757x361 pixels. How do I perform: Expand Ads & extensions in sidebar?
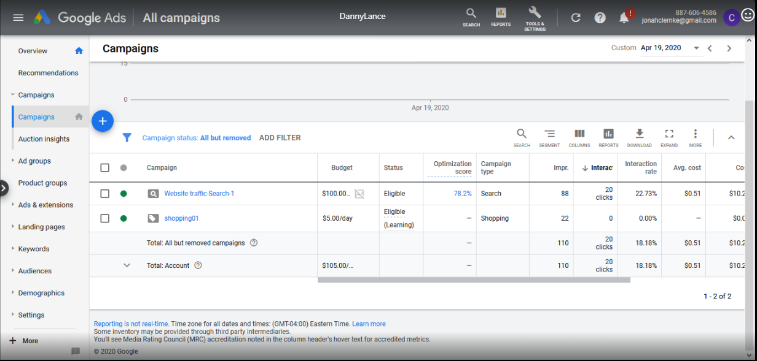pos(13,205)
